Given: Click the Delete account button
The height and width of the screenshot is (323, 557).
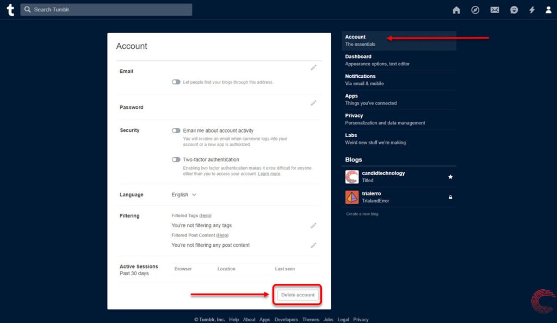Looking at the screenshot, I should [298, 295].
